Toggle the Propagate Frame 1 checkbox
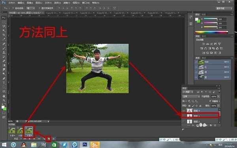Screen dimensions: 237x148 [x=210, y=101]
